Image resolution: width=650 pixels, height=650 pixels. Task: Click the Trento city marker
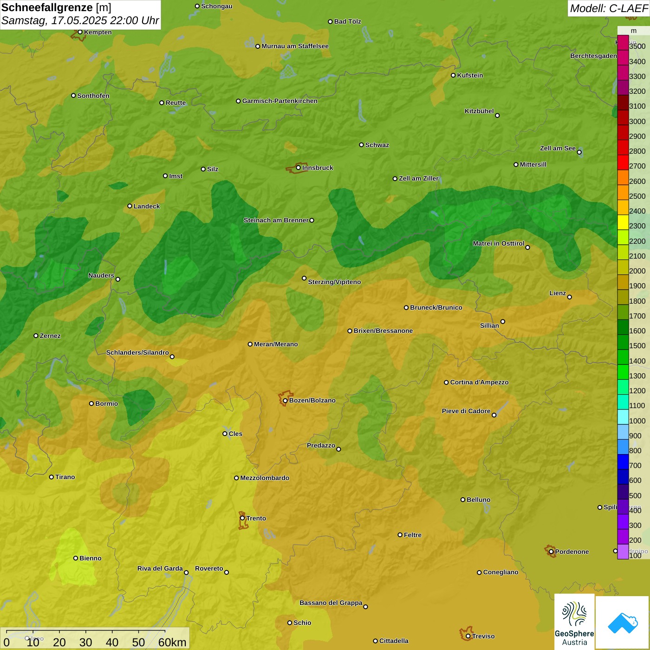[242, 518]
